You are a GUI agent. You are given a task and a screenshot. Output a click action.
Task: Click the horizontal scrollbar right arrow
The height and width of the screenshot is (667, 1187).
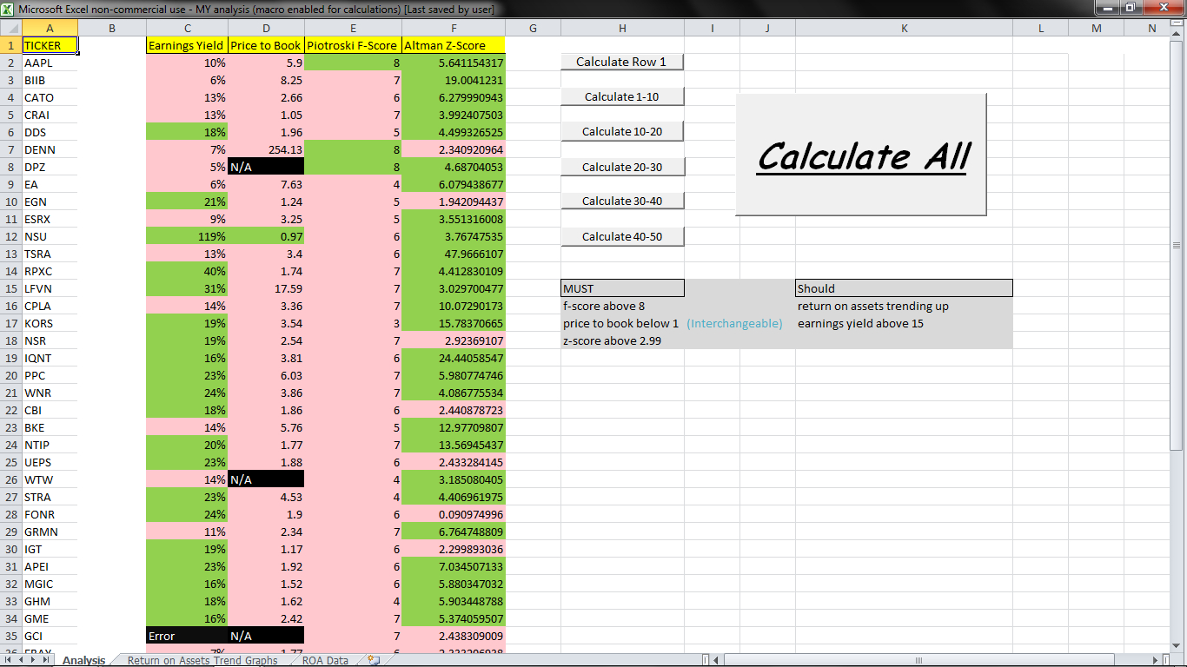click(x=1154, y=660)
